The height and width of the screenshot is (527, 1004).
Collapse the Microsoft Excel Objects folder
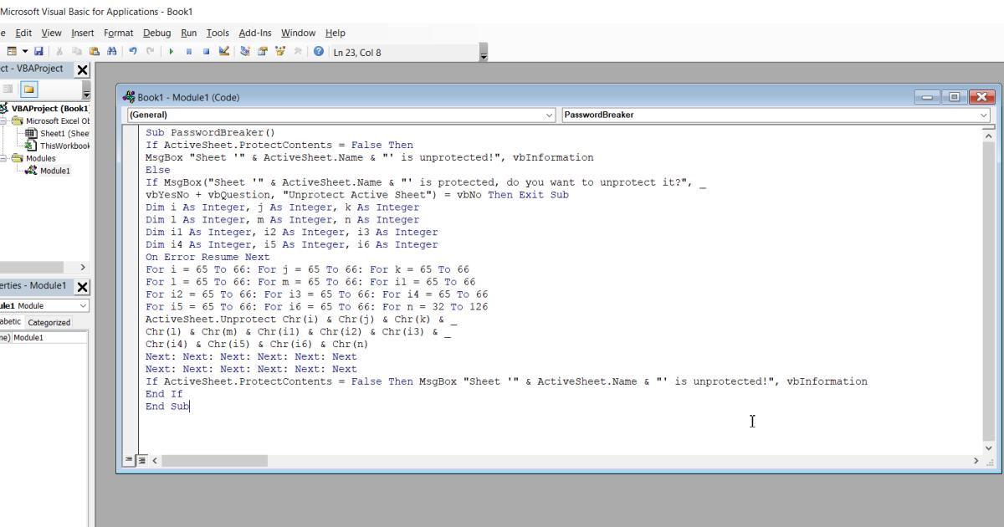click(x=3, y=120)
